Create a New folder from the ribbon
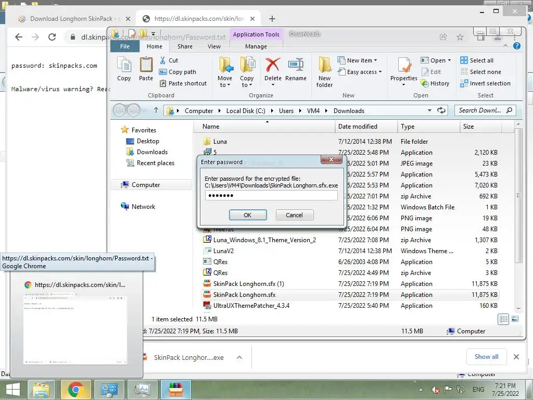 tap(325, 72)
